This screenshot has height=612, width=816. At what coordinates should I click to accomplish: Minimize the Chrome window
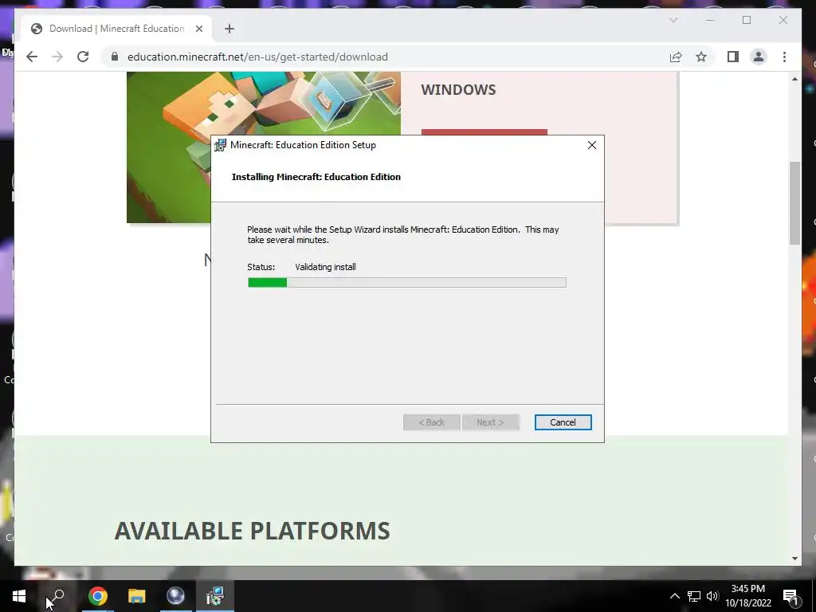tap(710, 20)
